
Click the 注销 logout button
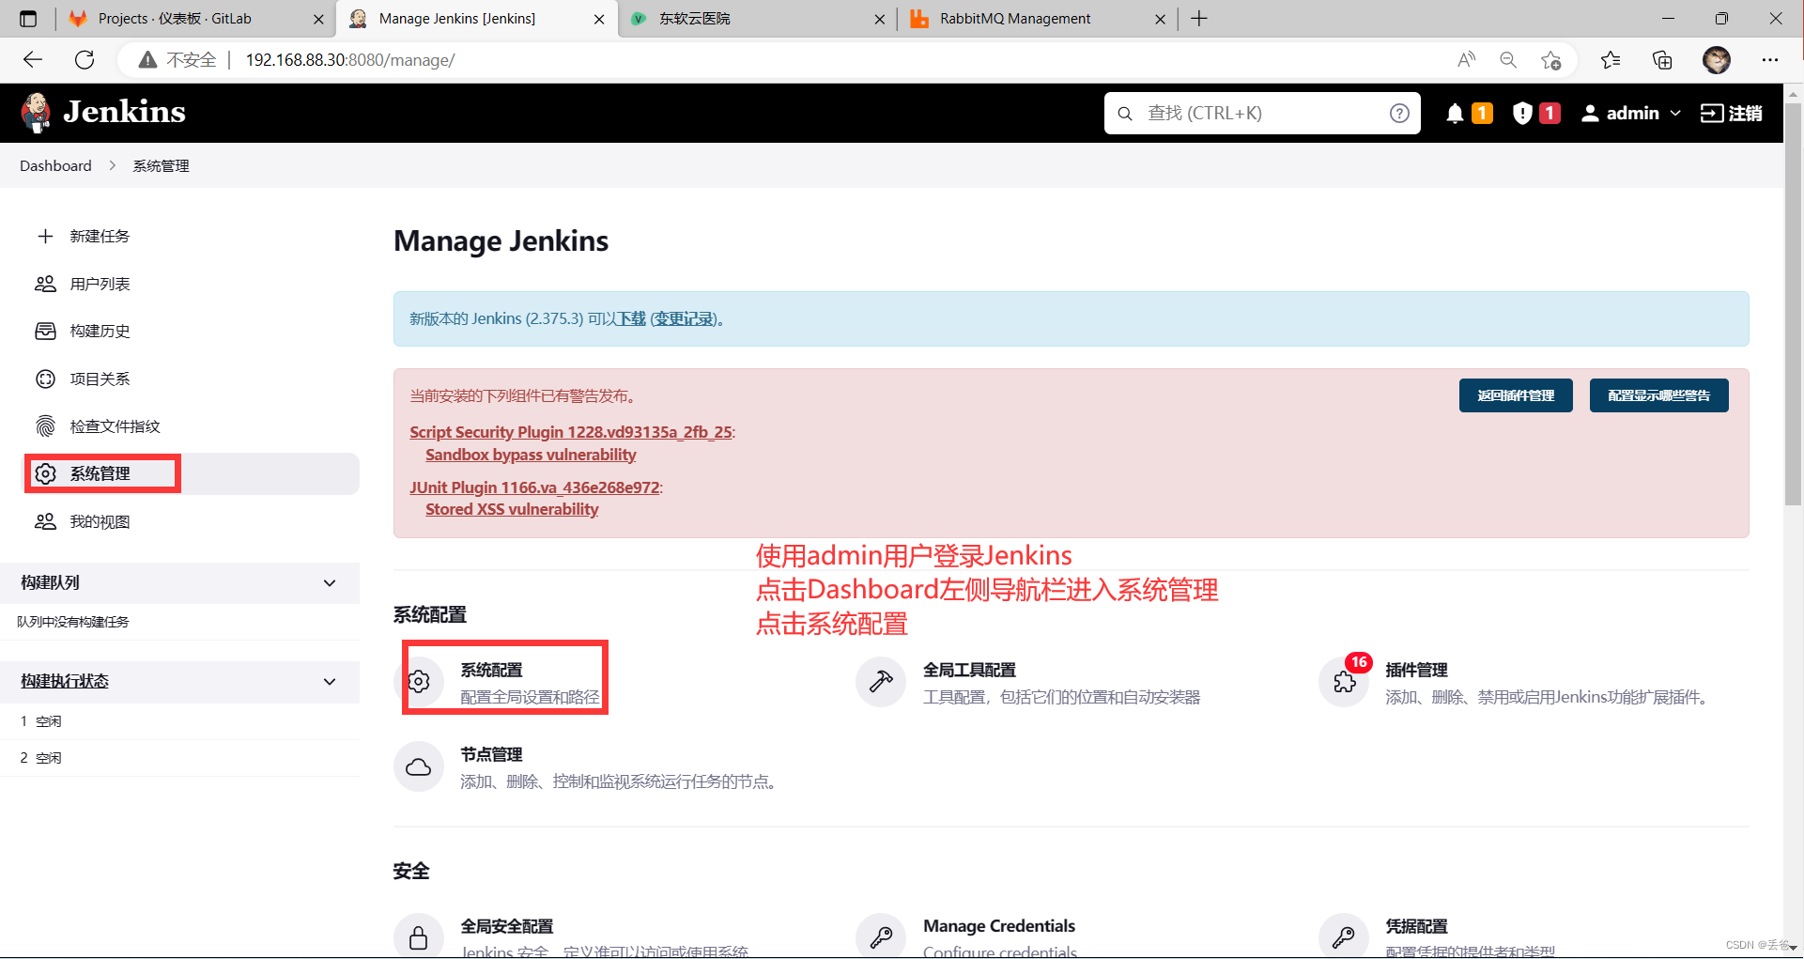(1732, 114)
